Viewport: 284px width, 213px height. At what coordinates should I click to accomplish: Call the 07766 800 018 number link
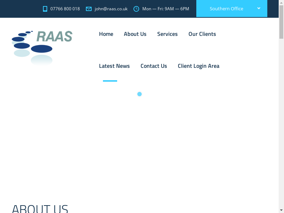click(x=65, y=9)
